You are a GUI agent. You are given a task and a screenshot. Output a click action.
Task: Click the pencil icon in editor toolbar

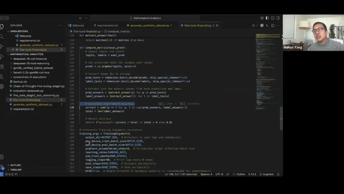267,25
